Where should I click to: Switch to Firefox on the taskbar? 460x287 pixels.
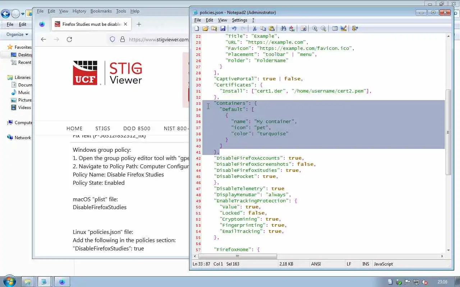point(62,282)
